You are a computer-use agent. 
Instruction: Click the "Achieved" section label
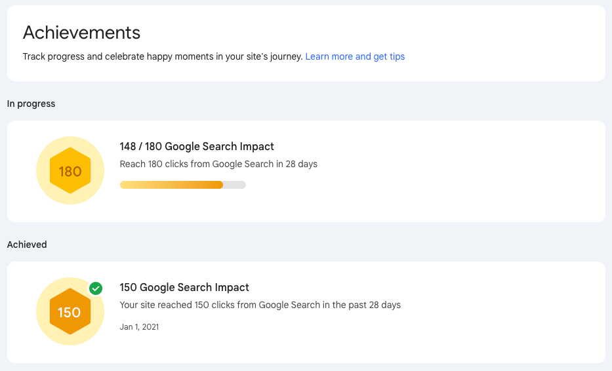pyautogui.click(x=27, y=244)
